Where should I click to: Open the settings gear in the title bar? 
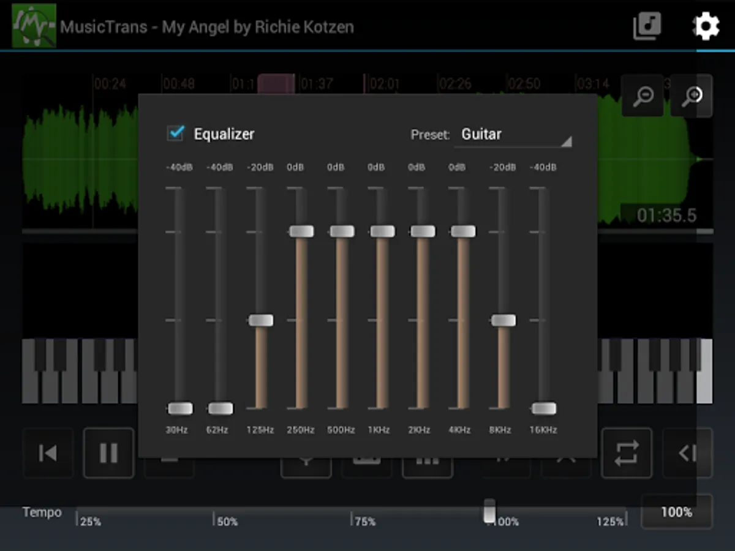point(706,26)
